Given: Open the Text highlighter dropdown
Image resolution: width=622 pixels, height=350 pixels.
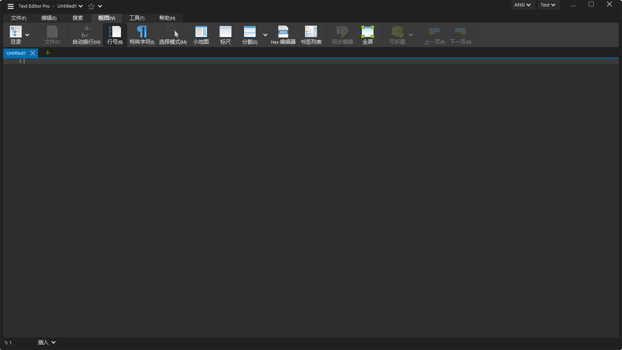Looking at the screenshot, I should [x=548, y=5].
